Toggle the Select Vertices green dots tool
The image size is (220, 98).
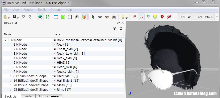click(47, 17)
